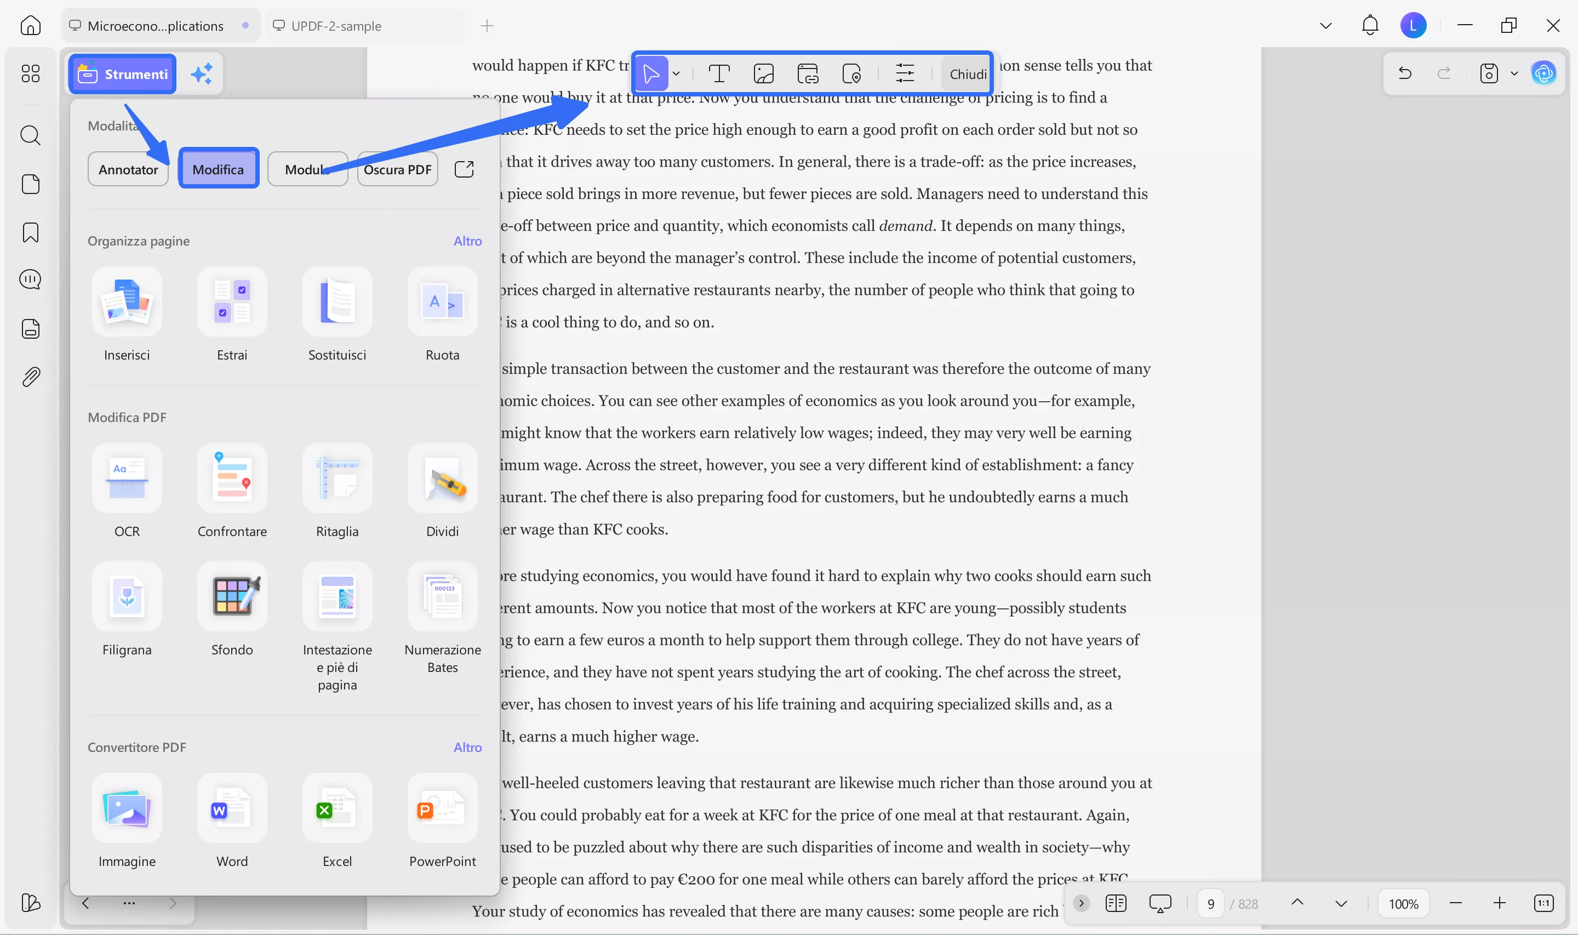This screenshot has height=935, width=1578.
Task: Click Chiudi to close edit toolbar
Action: point(967,74)
